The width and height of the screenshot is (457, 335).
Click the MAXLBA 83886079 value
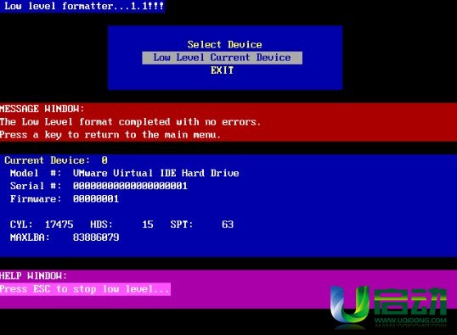[x=96, y=237]
